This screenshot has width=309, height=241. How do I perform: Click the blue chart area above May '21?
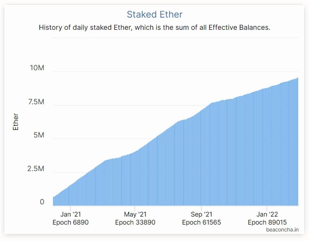[x=135, y=178]
